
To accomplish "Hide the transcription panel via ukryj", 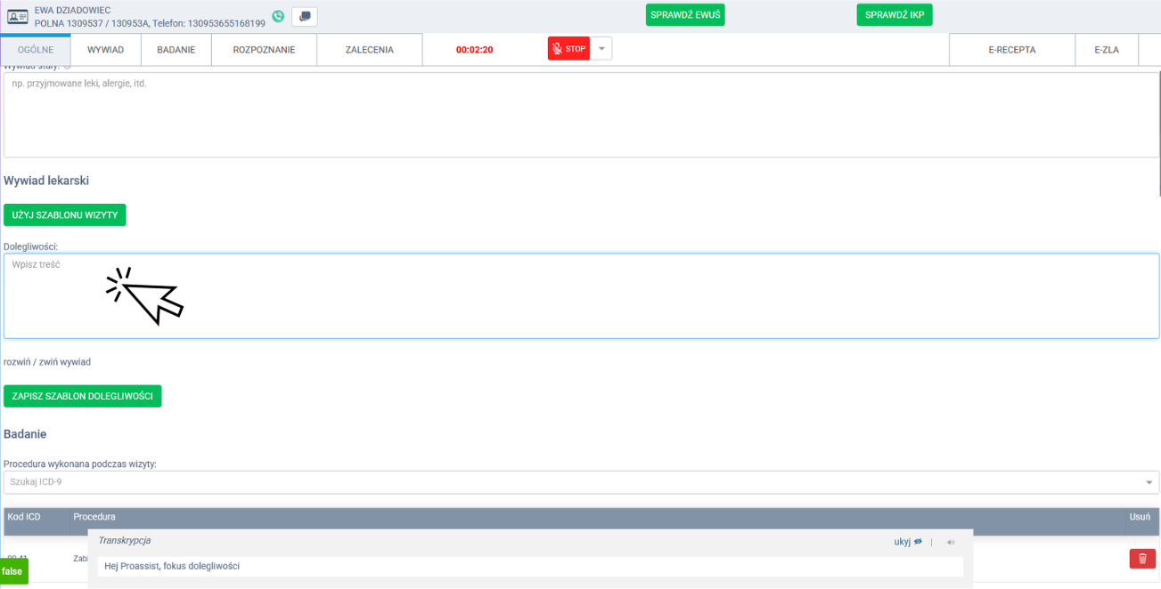I will click(908, 541).
